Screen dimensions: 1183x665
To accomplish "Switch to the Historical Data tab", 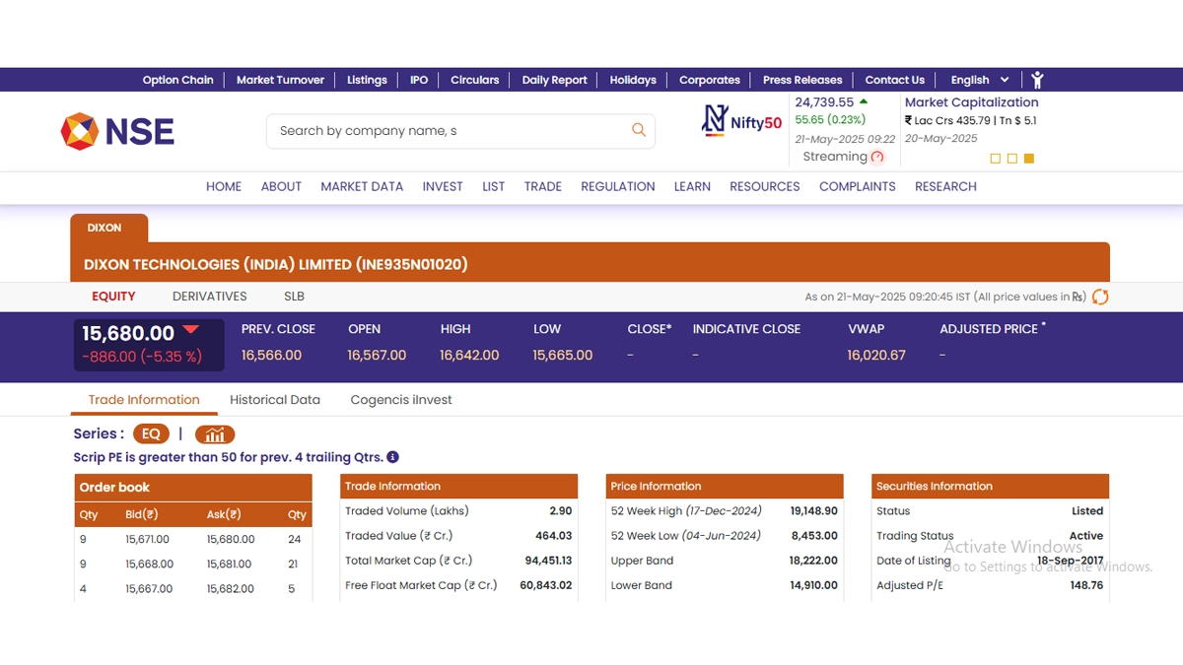I will click(275, 400).
